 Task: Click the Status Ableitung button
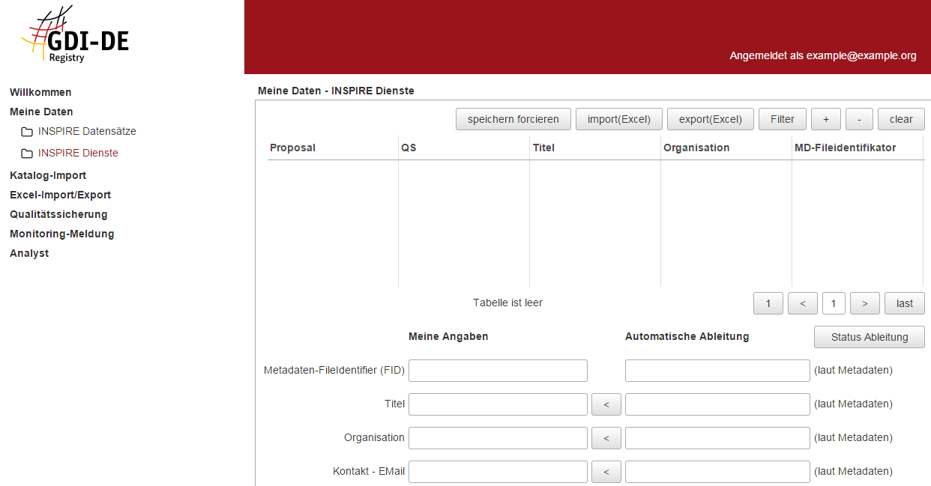(869, 337)
